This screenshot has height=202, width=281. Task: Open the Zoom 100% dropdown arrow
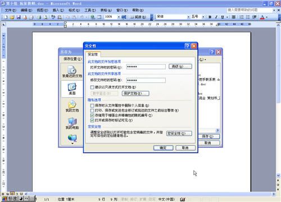pos(119,17)
